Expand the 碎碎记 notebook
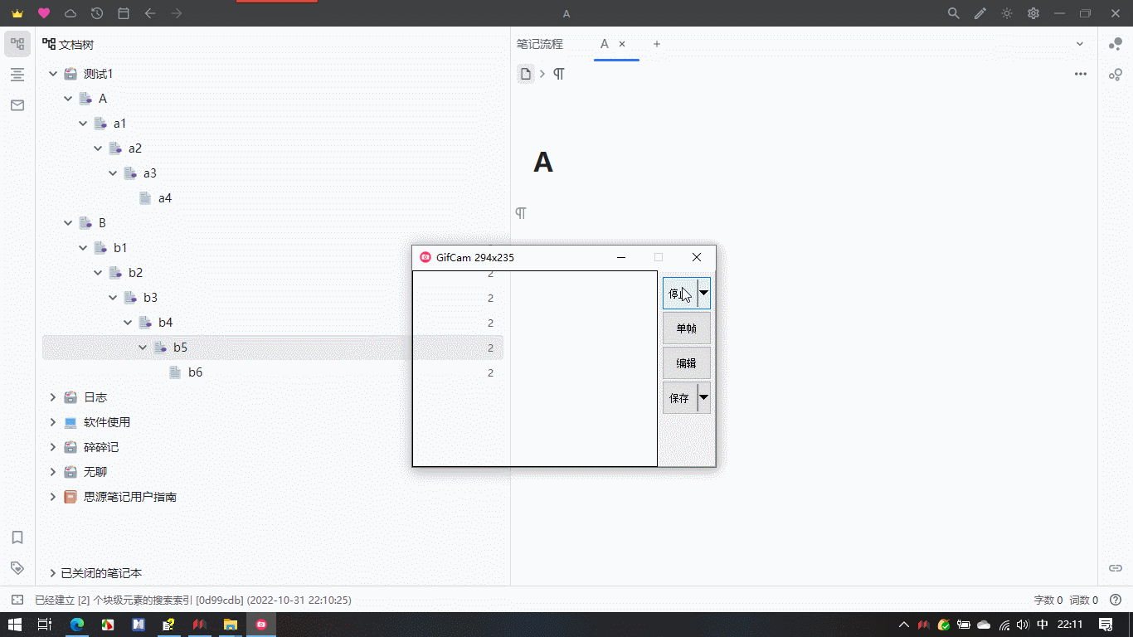 click(x=53, y=447)
